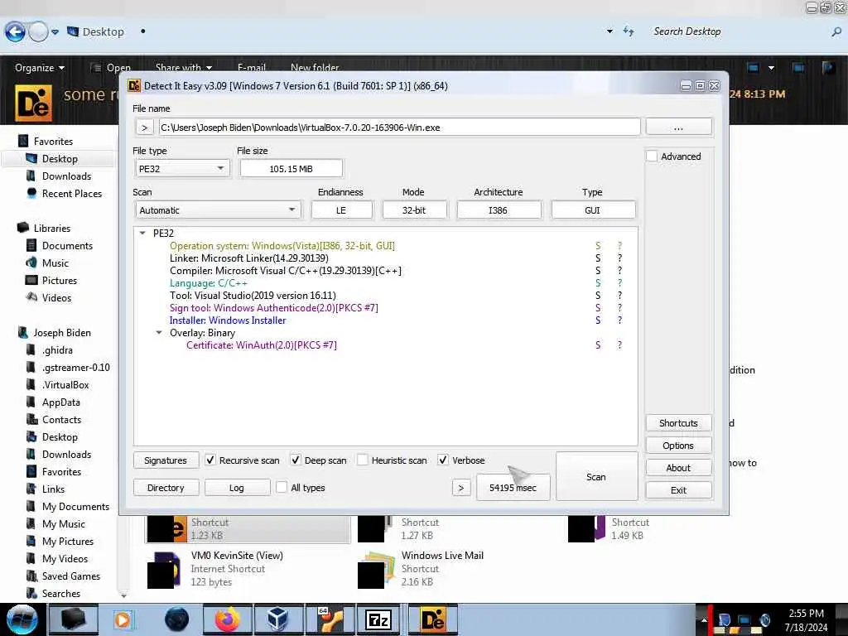848x636 pixels.
Task: Click the File name path field
Action: [399, 127]
